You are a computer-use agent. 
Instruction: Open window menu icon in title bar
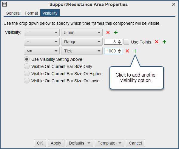[4, 4]
